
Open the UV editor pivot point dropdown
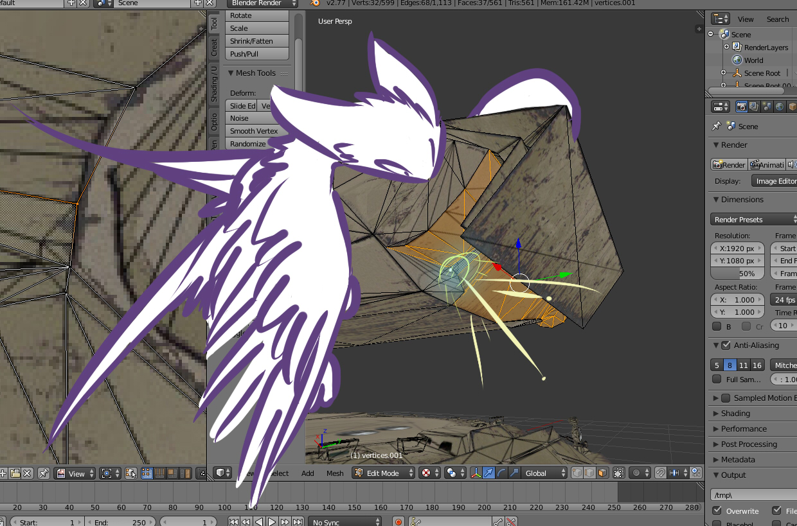coord(110,473)
